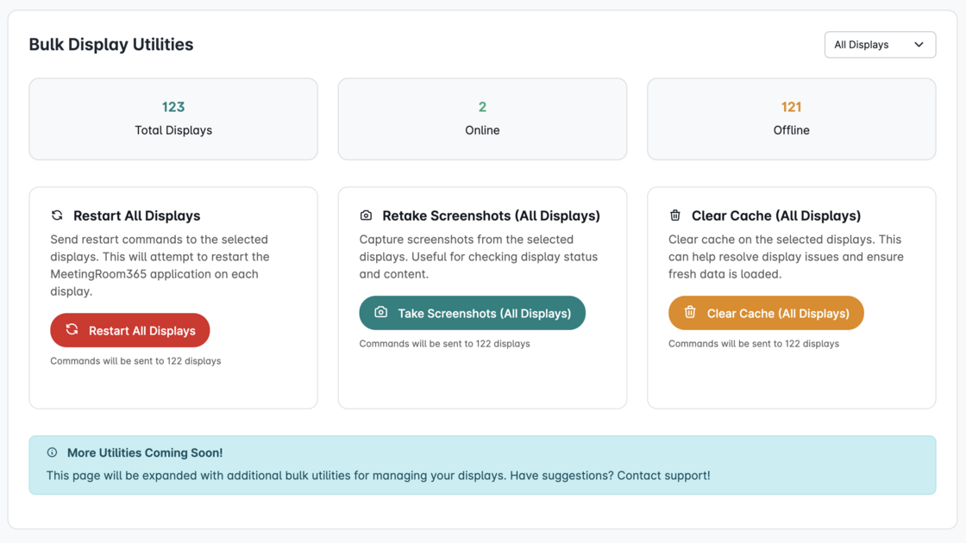This screenshot has width=966, height=543.
Task: Click the trash icon inside the orange cache button
Action: pos(690,313)
